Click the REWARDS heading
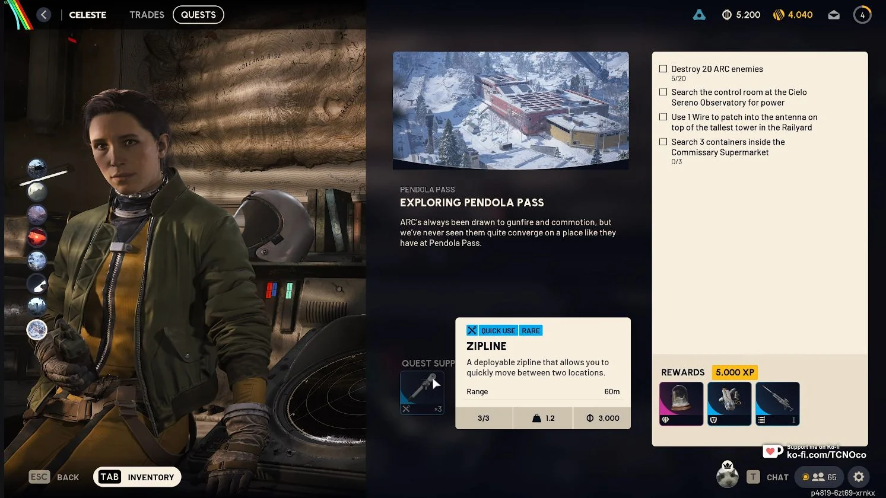 click(x=683, y=372)
